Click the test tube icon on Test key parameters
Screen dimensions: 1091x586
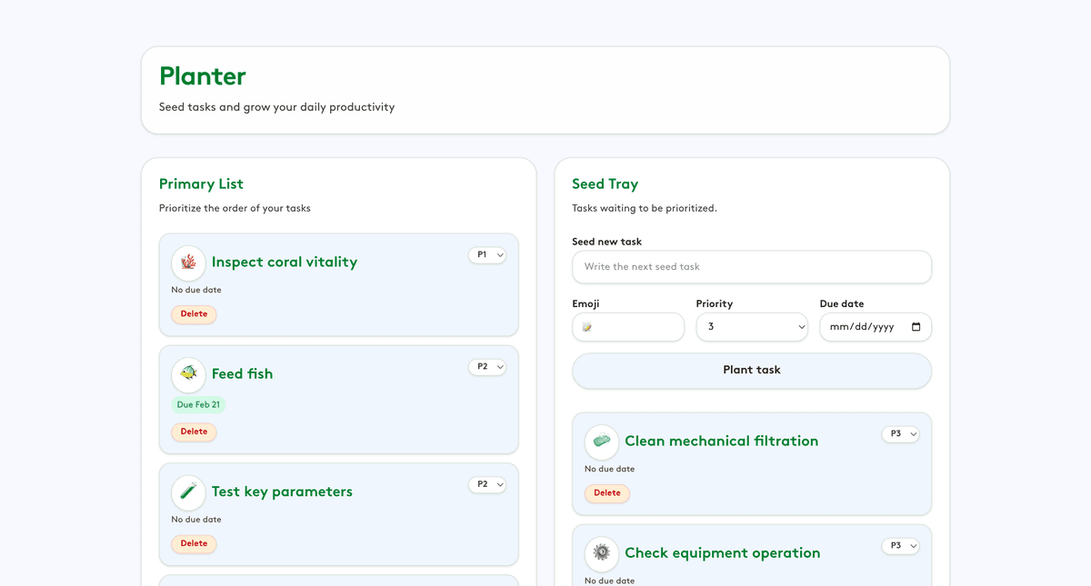pyautogui.click(x=188, y=492)
